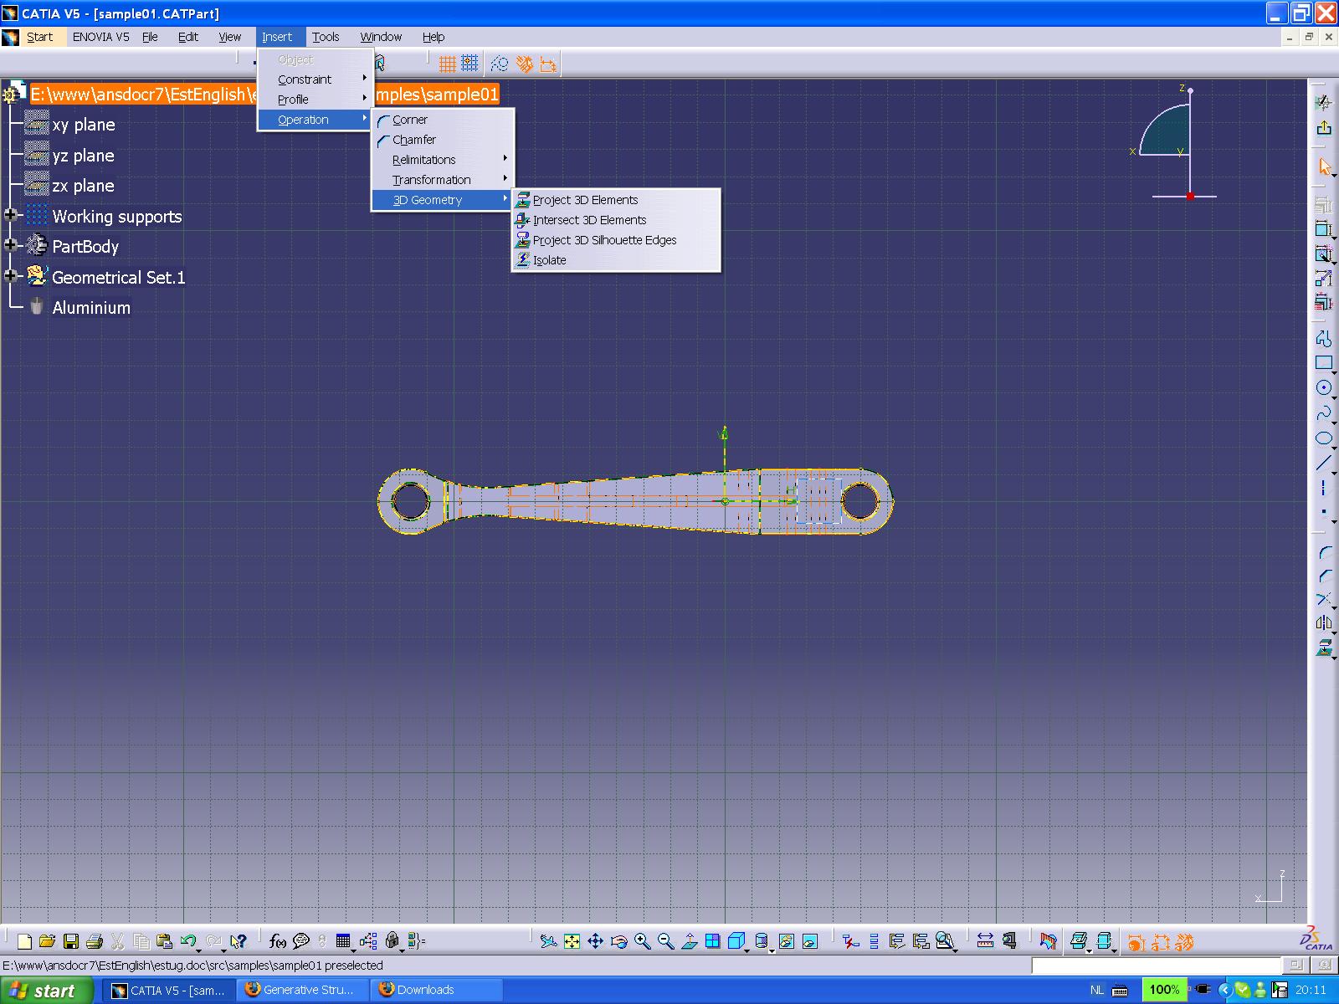
Task: Choose Project 3D Elements from submenu
Action: point(616,200)
